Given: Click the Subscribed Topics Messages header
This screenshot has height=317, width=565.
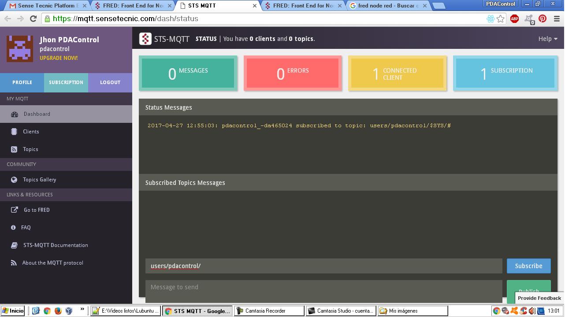Looking at the screenshot, I should pos(348,183).
